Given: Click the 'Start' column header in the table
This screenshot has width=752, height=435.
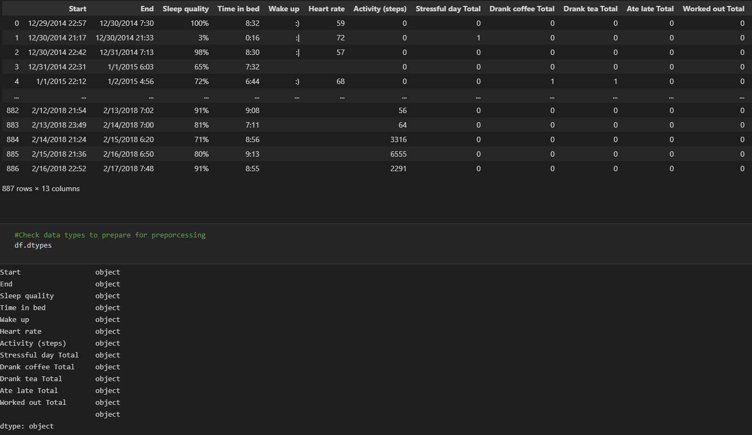Looking at the screenshot, I should [x=78, y=9].
